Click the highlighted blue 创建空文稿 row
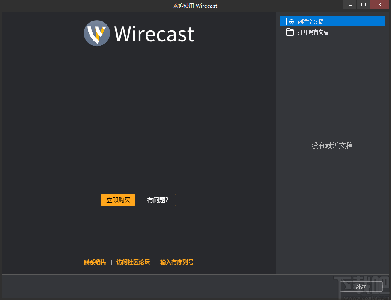 click(x=332, y=21)
